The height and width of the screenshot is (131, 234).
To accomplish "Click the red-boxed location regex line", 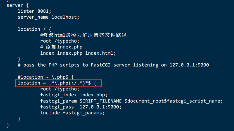I will click(x=59, y=83).
